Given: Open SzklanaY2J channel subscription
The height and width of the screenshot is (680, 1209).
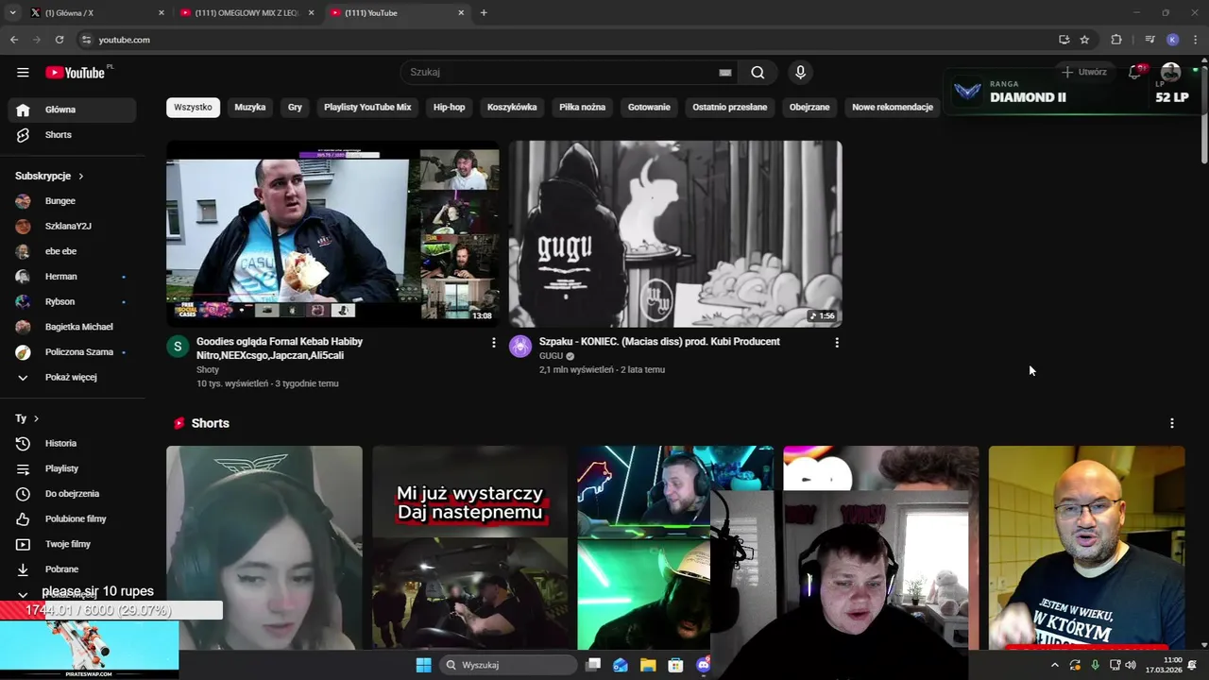Looking at the screenshot, I should click(73, 227).
